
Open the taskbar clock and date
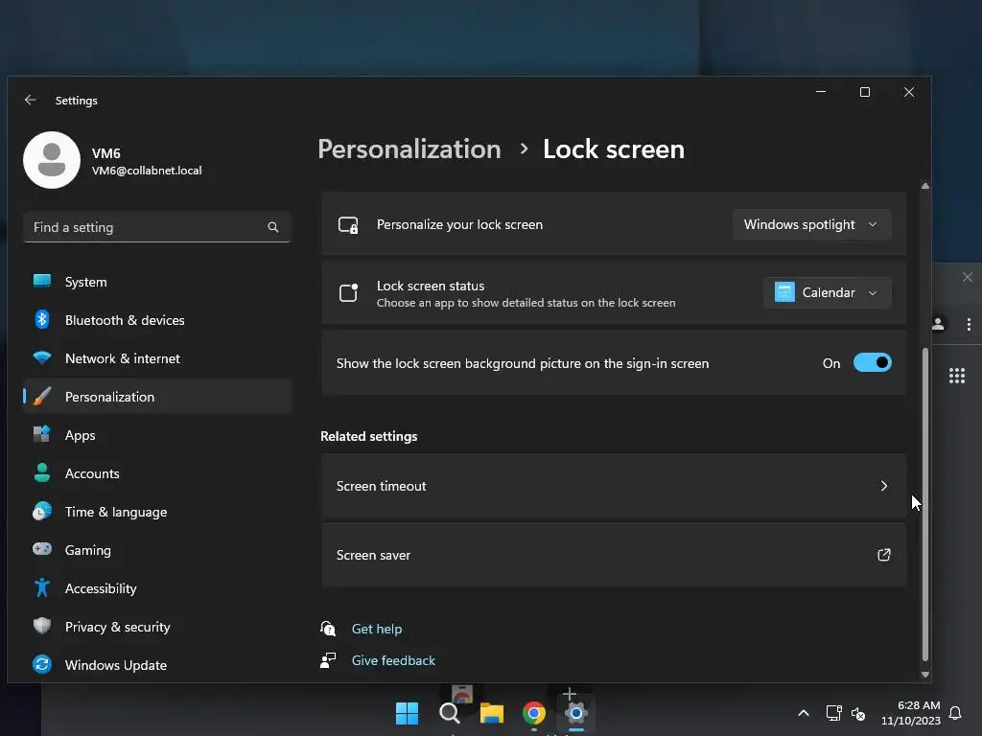(x=911, y=713)
